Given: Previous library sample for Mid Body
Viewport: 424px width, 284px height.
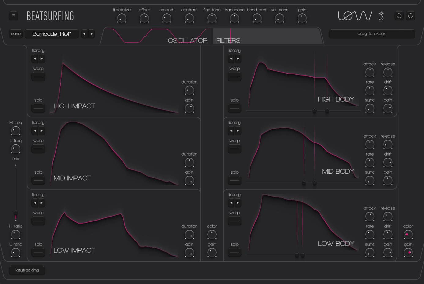Looking at the screenshot, I should pos(231,131).
